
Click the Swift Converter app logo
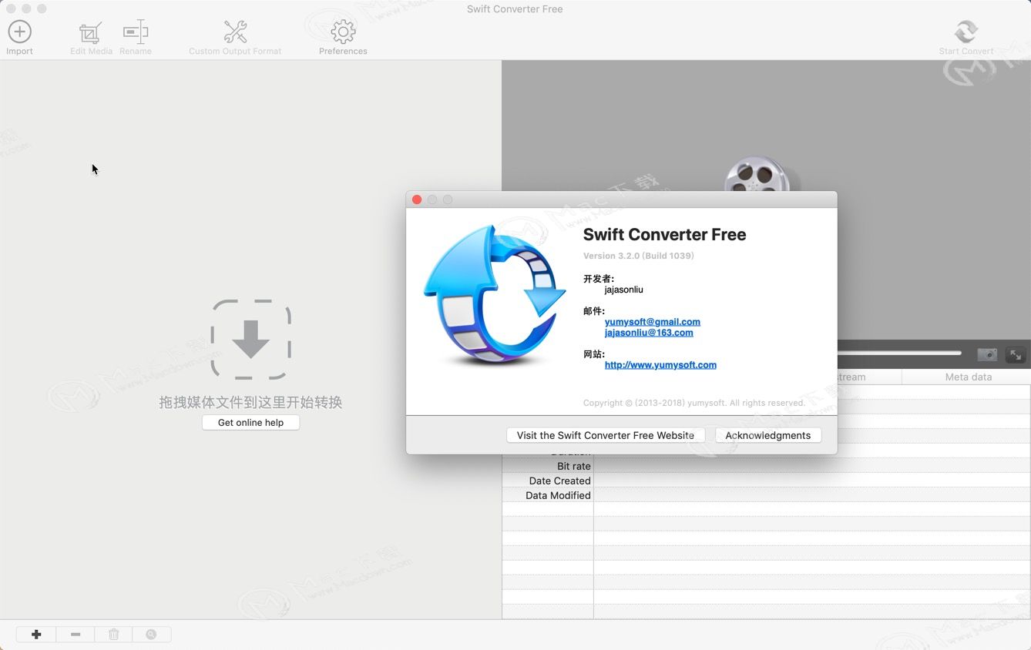tap(494, 295)
